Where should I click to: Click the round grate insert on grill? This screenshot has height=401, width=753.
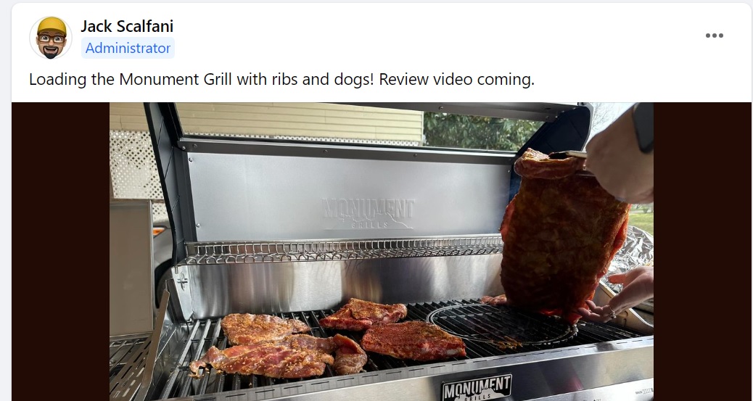click(501, 325)
